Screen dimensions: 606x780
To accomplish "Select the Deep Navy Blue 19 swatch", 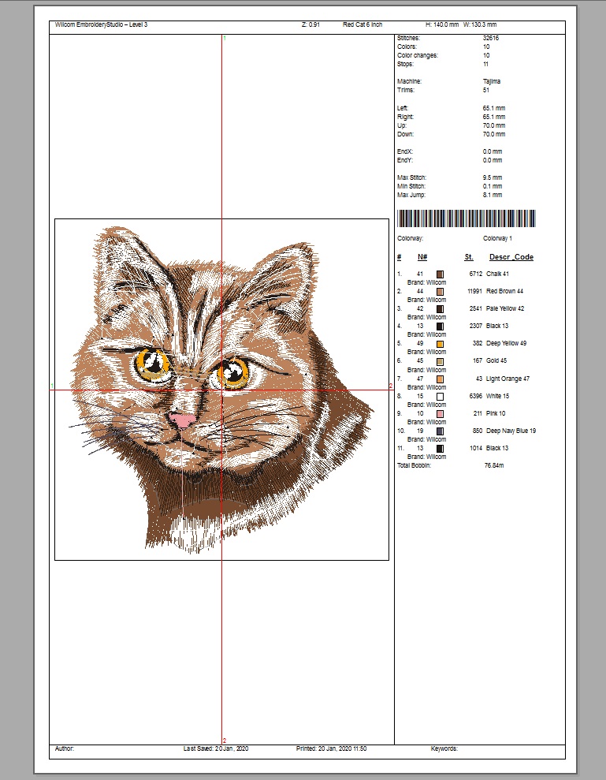I will (440, 431).
